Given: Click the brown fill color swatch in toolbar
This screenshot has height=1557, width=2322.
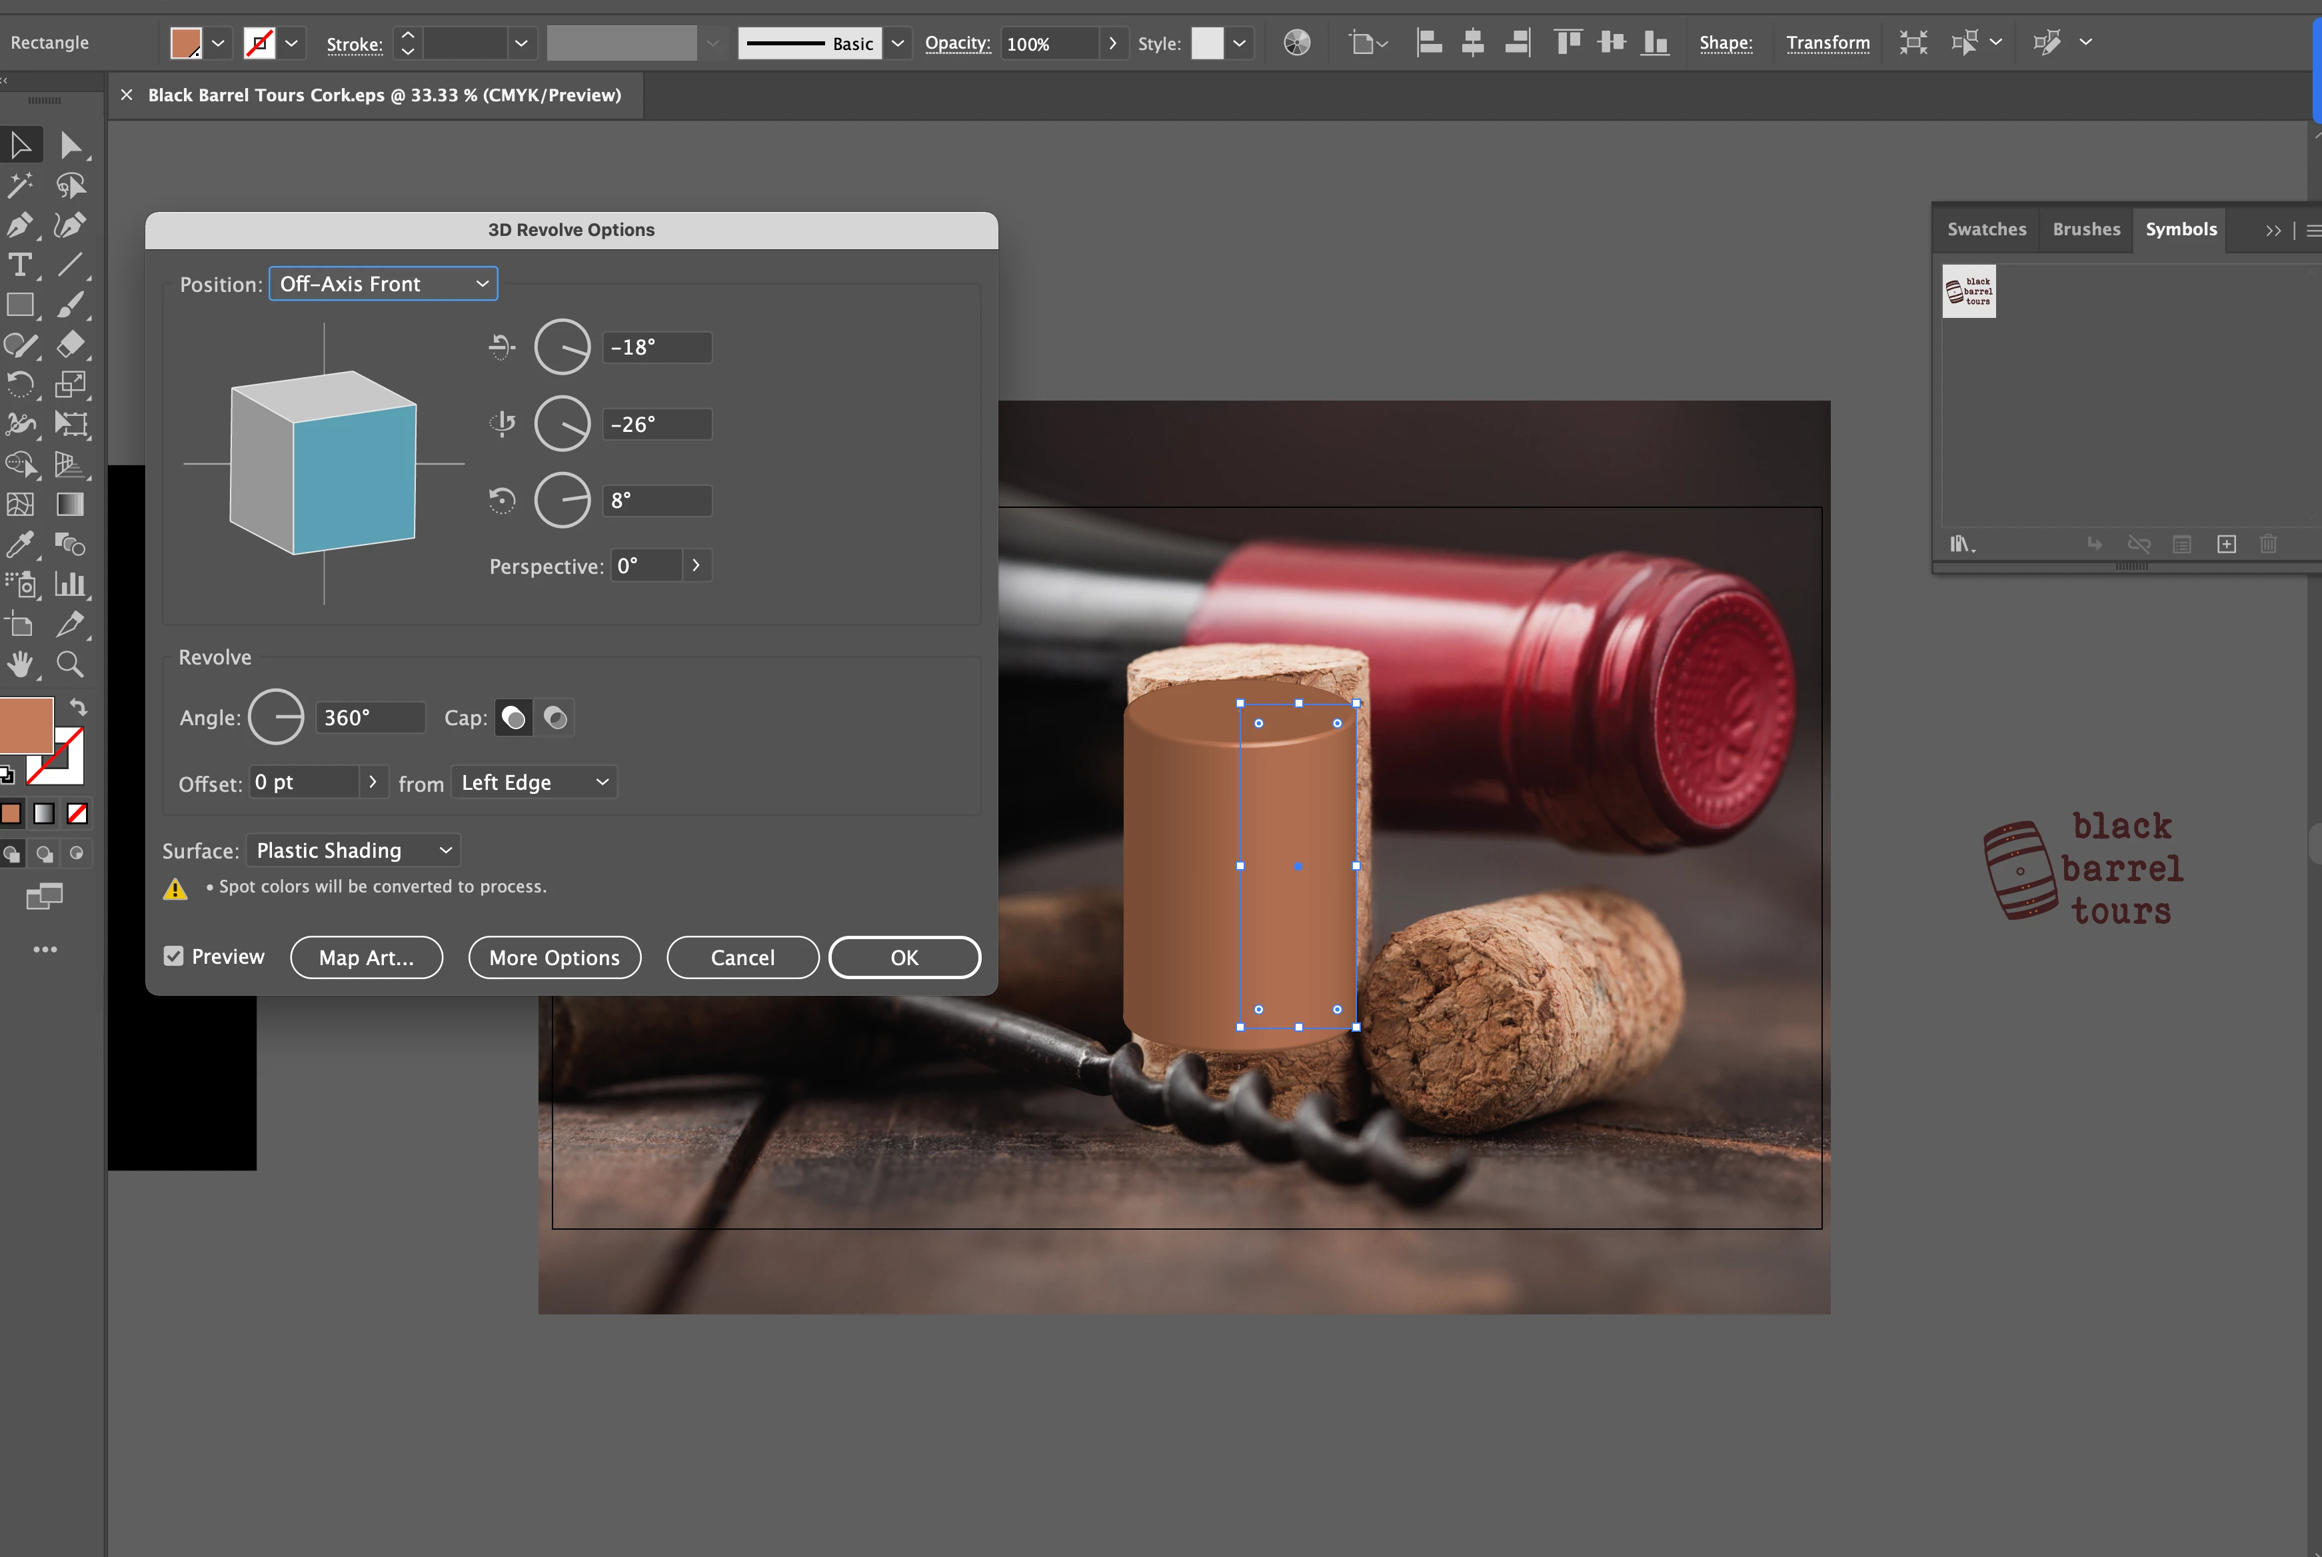Looking at the screenshot, I should (x=27, y=725).
